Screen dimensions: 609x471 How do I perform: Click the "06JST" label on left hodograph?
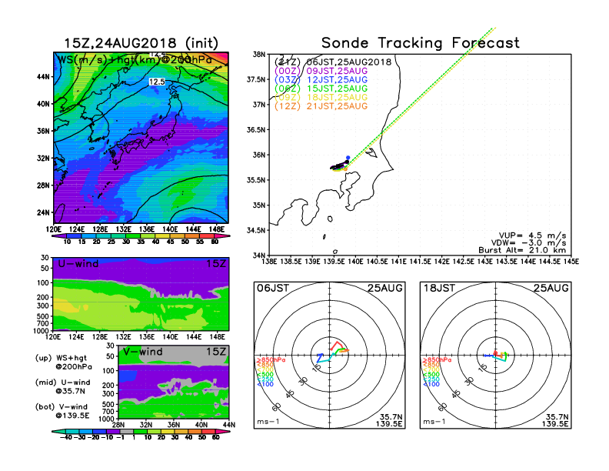[273, 289]
